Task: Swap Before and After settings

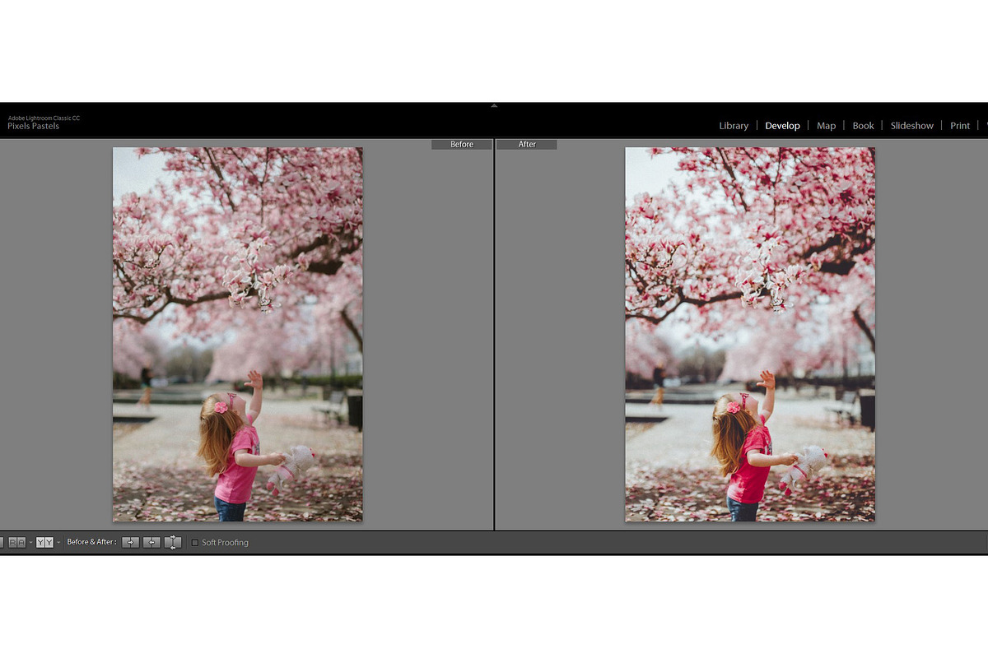Action: coord(173,542)
